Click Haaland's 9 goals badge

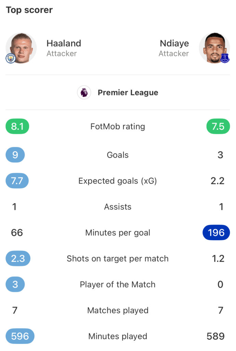coord(15,155)
